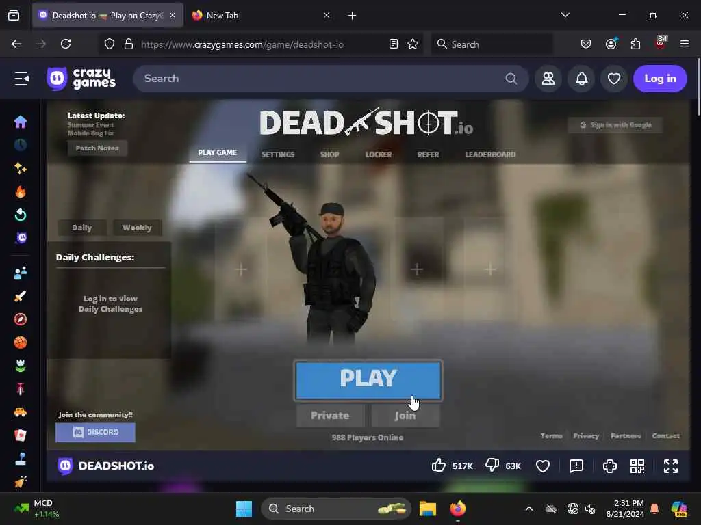Open notifications bell icon

tap(581, 79)
